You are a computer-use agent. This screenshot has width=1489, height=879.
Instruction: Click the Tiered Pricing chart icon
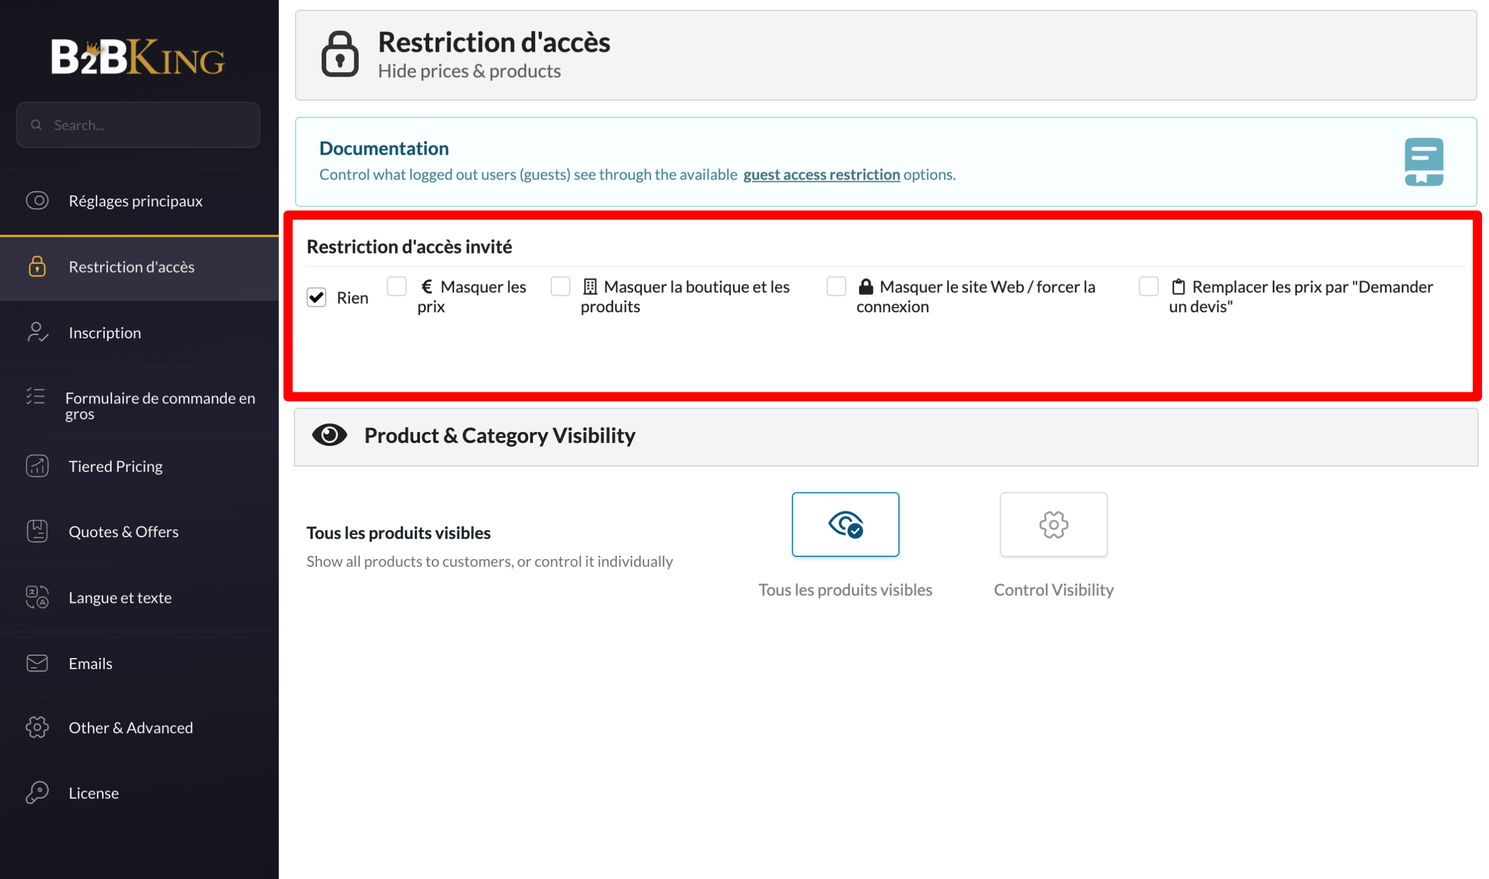point(37,466)
